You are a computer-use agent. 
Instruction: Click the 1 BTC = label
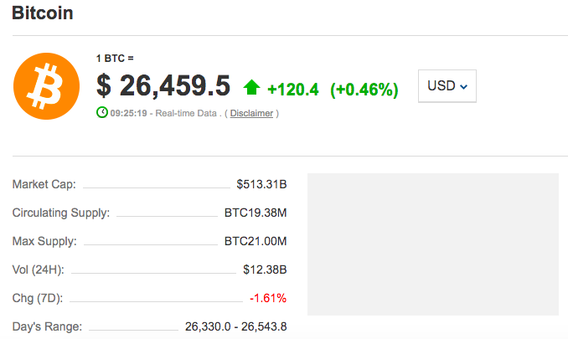[x=115, y=58]
